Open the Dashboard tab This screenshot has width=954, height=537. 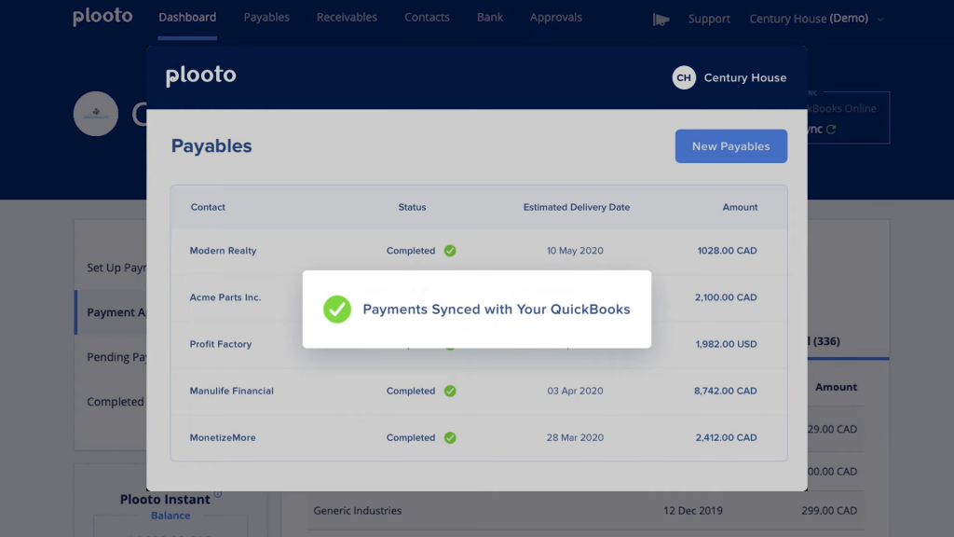187,17
